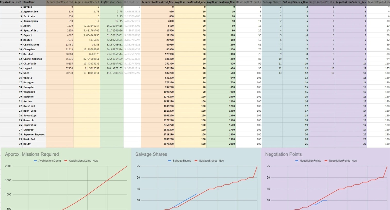
Task: Click the ReputationRequired column header
Action: 60,2
